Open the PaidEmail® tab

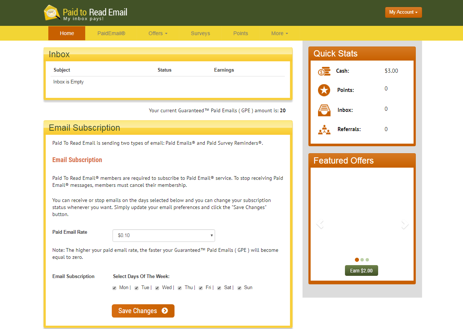[x=111, y=33]
